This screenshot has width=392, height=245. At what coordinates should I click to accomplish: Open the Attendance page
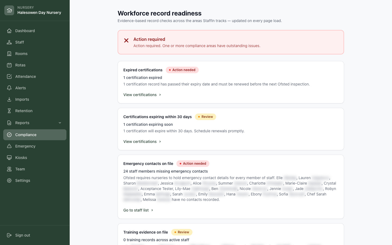point(35,76)
